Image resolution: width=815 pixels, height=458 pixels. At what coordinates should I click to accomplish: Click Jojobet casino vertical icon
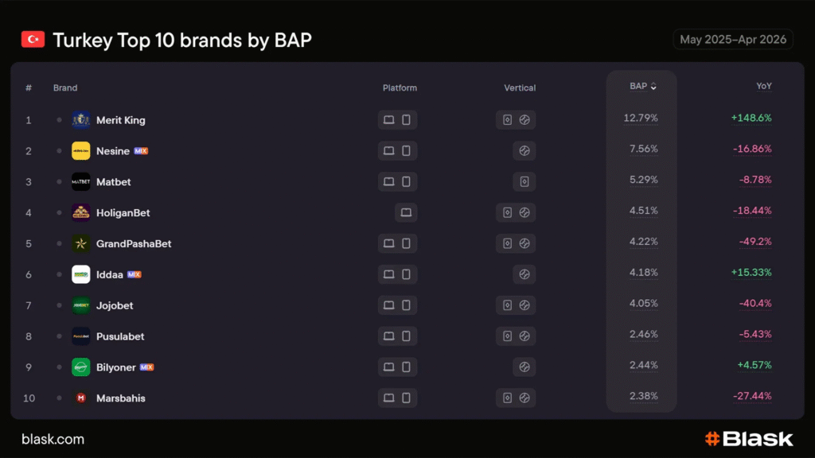point(507,305)
